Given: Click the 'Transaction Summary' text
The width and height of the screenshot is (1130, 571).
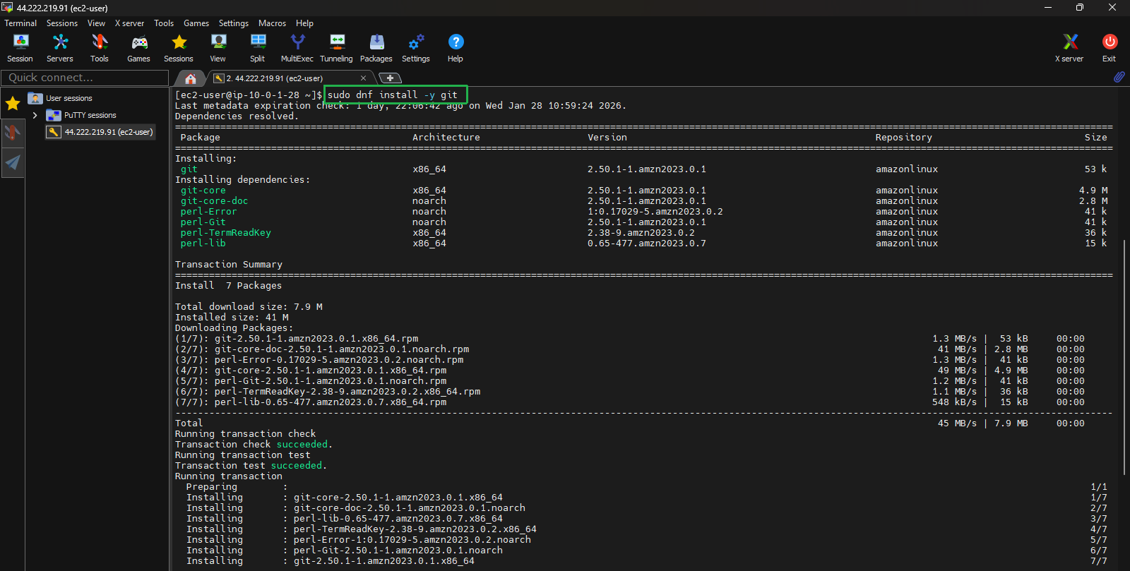Looking at the screenshot, I should click(229, 265).
